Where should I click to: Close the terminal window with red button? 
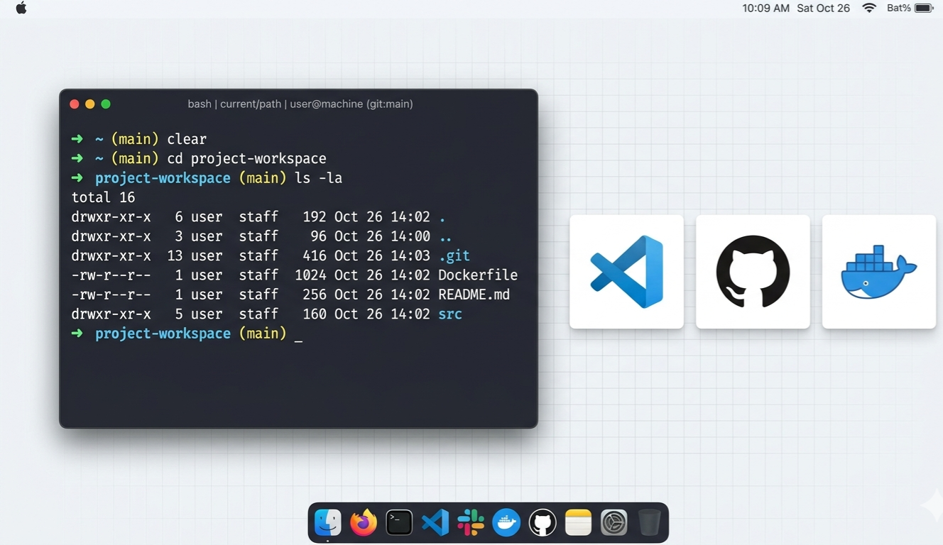(74, 104)
